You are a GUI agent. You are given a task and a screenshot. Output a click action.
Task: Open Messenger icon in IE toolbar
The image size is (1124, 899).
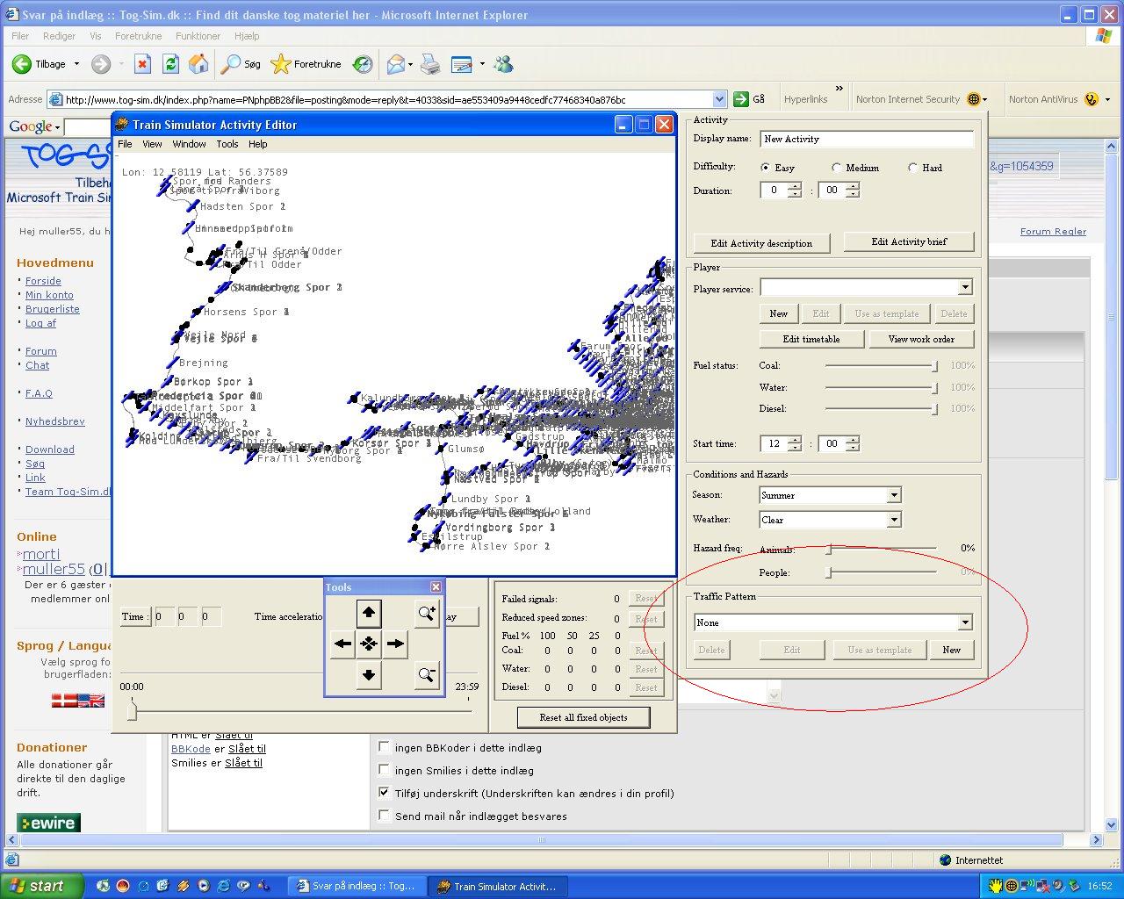[504, 64]
